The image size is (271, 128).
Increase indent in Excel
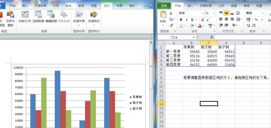[226, 25]
